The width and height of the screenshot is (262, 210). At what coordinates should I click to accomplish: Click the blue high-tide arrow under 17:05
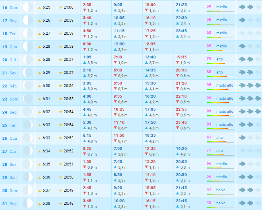point(147,115)
